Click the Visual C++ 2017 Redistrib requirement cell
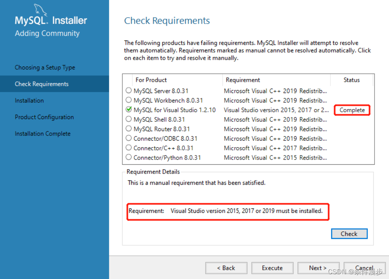This screenshot has width=389, height=279. click(x=276, y=148)
